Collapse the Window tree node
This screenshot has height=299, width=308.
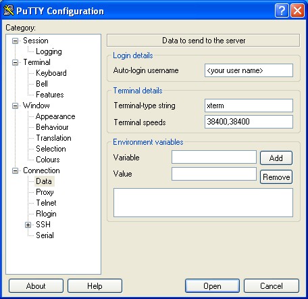click(15, 106)
